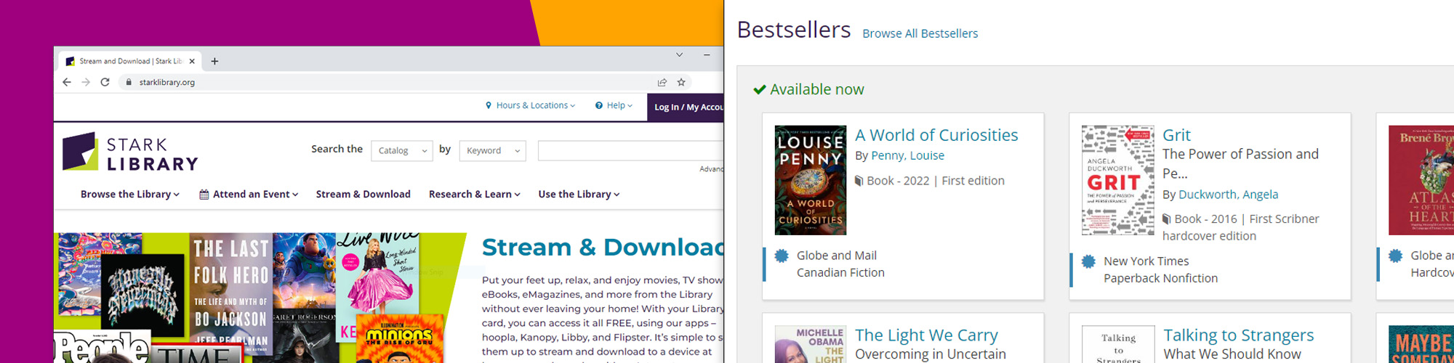
Task: Click the Book - 2022 | First edition text
Action: 936,181
